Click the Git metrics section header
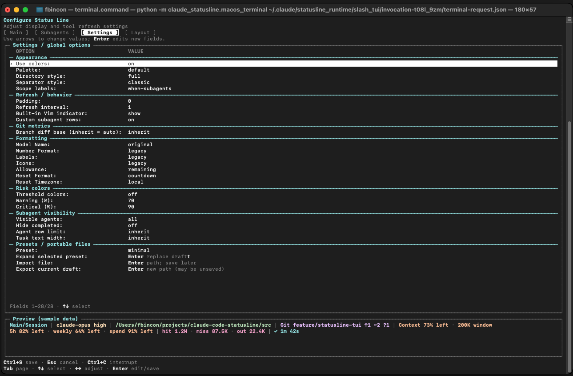The width and height of the screenshot is (573, 376). tap(33, 126)
